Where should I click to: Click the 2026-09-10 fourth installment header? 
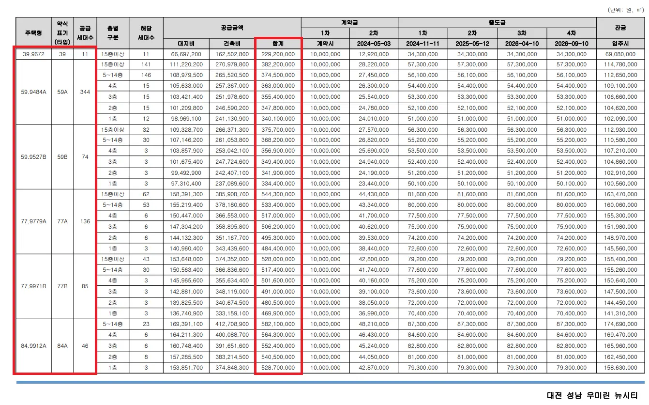[x=571, y=43]
